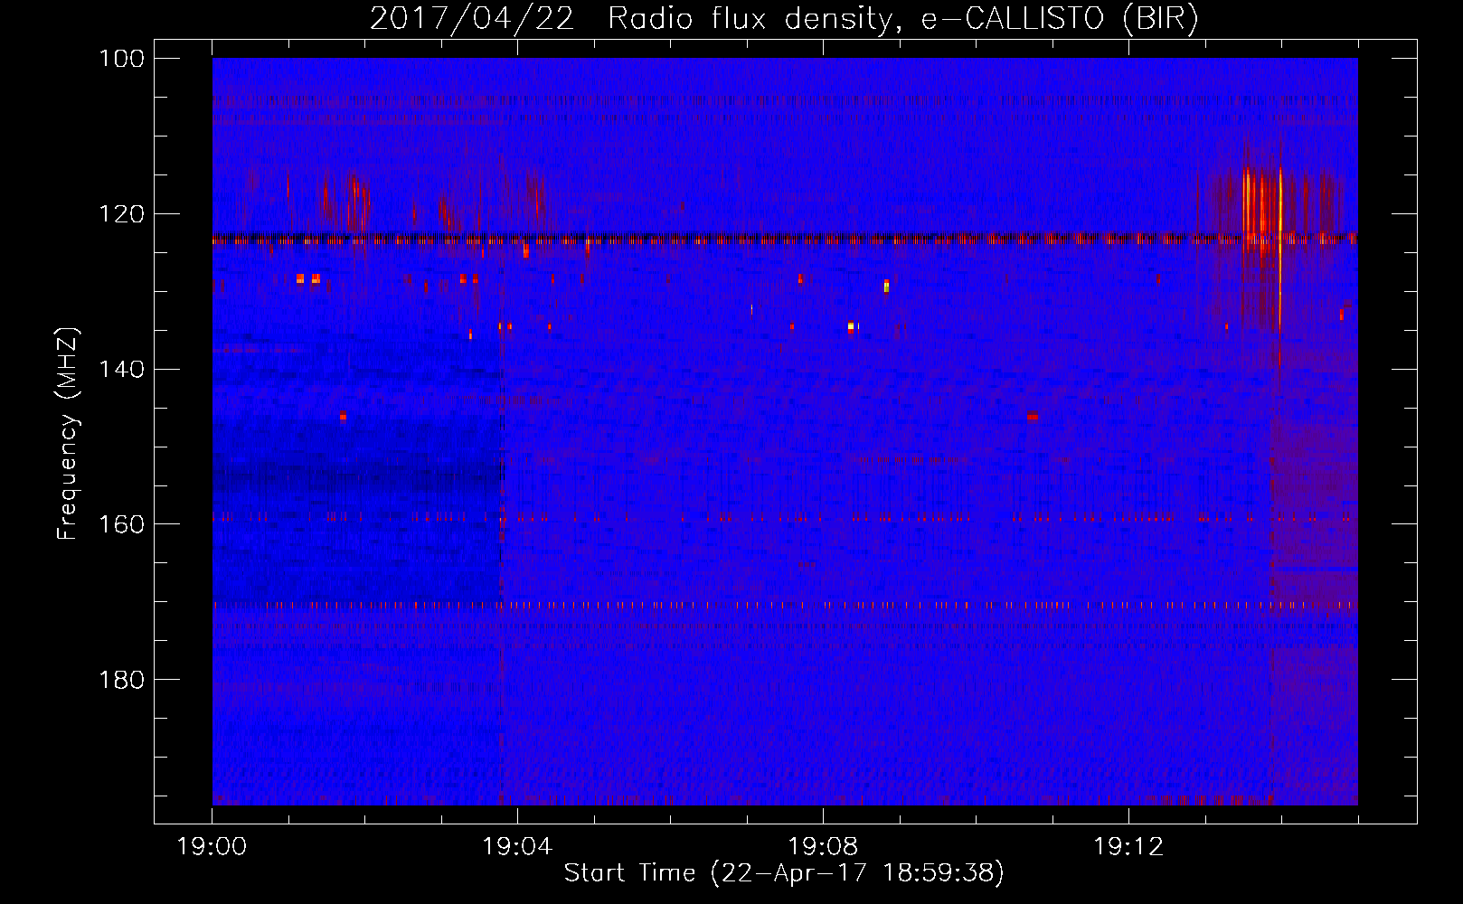Image resolution: width=1463 pixels, height=904 pixels.
Task: Click the 'Frequency (MHZ)' axis label
Action: [69, 433]
